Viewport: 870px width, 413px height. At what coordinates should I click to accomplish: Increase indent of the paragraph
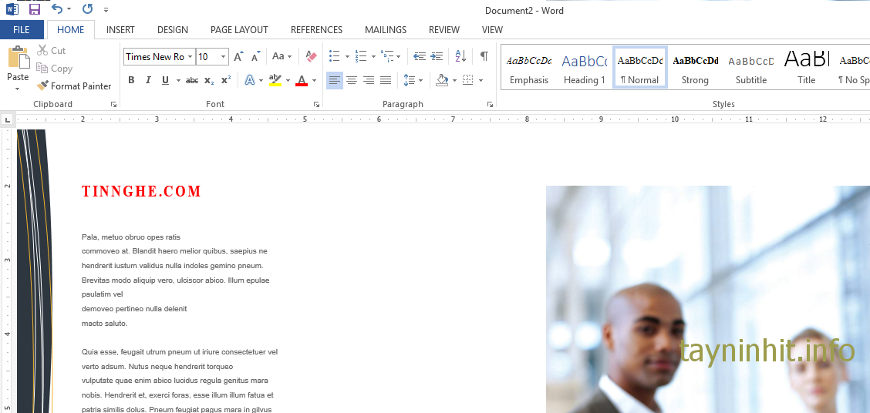[437, 56]
